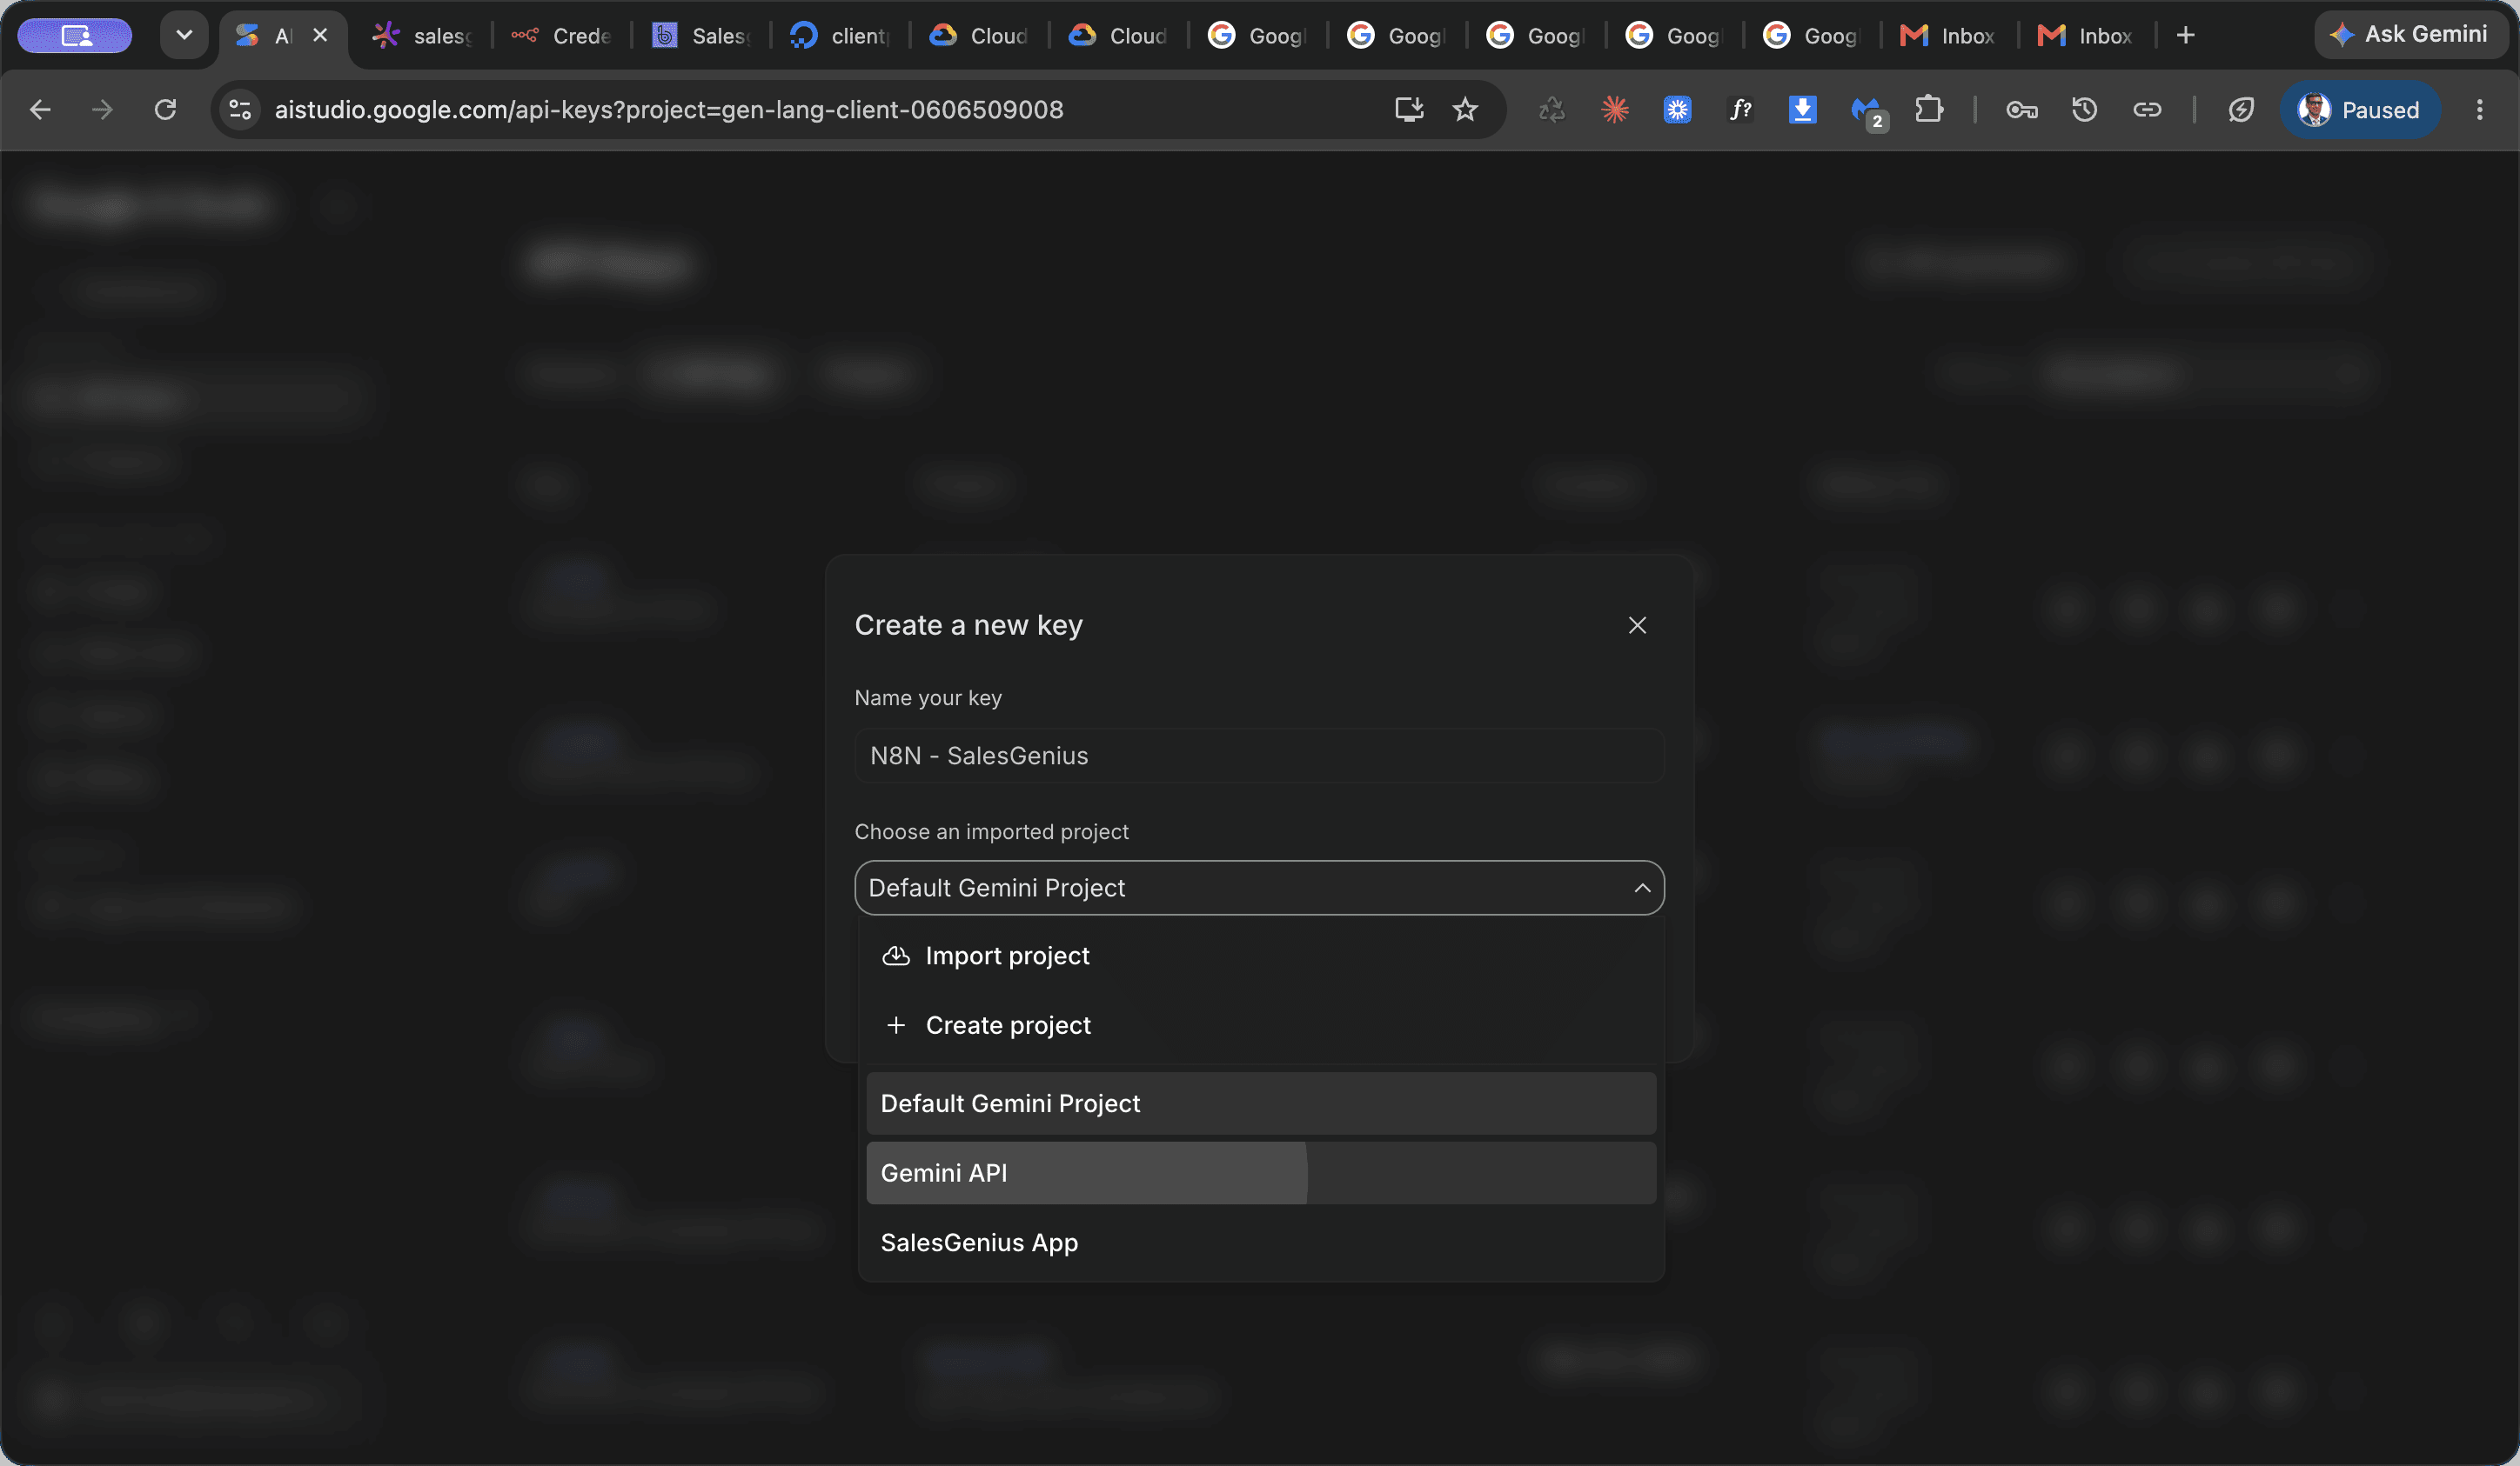The image size is (2520, 1466).
Task: Click the address bar URL
Action: 669,110
